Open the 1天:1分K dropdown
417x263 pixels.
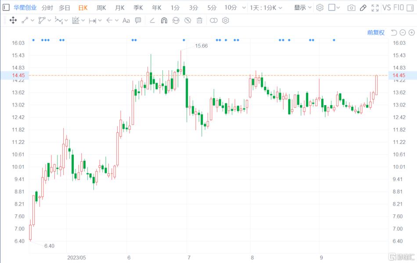point(266,8)
